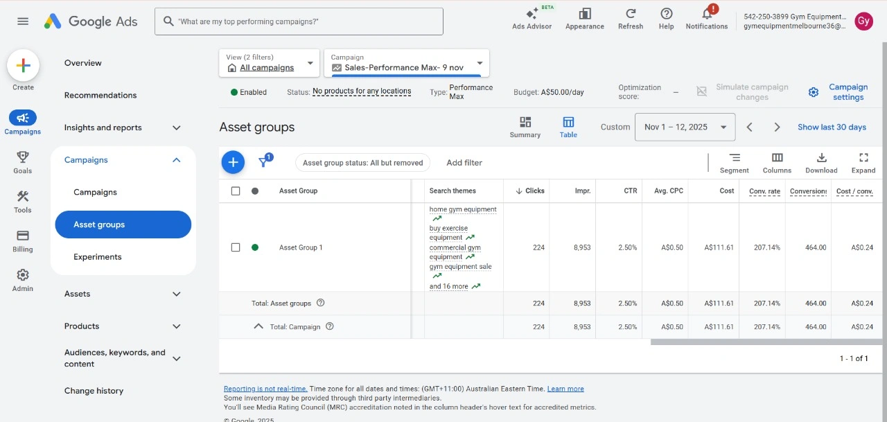The height and width of the screenshot is (422, 887).
Task: Go to previous date range
Action: [x=749, y=127]
